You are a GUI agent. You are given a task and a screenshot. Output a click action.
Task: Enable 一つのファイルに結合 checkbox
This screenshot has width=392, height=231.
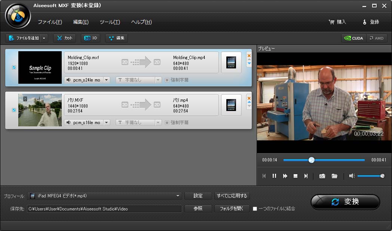pos(255,209)
